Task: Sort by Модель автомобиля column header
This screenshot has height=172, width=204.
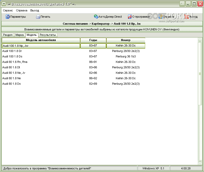Action: 41,40
